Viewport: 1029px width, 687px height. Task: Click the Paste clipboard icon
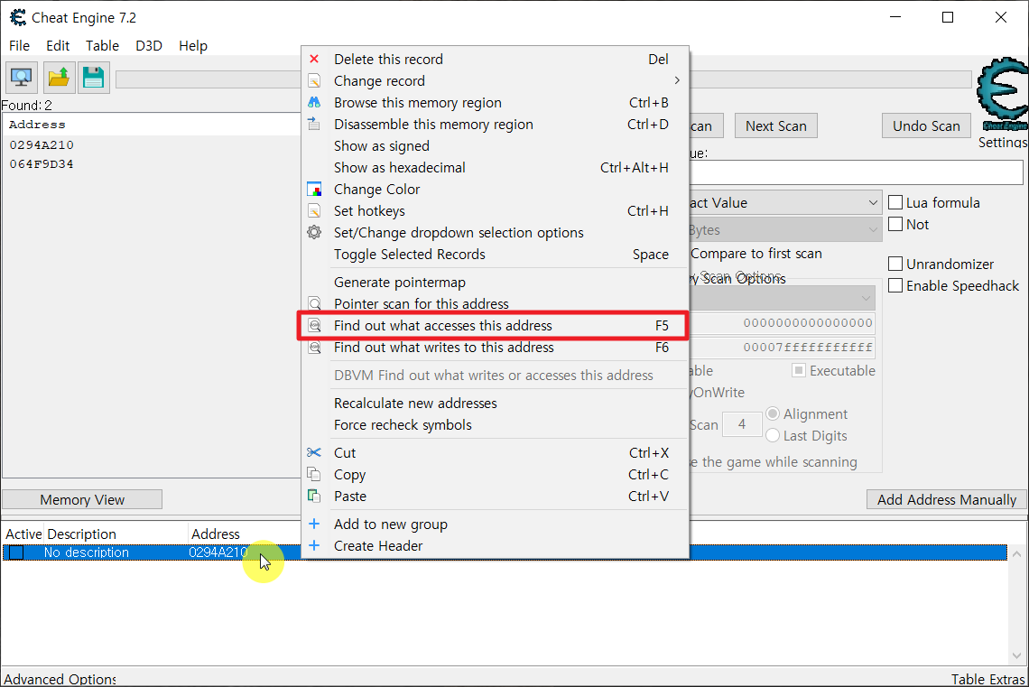click(x=314, y=496)
